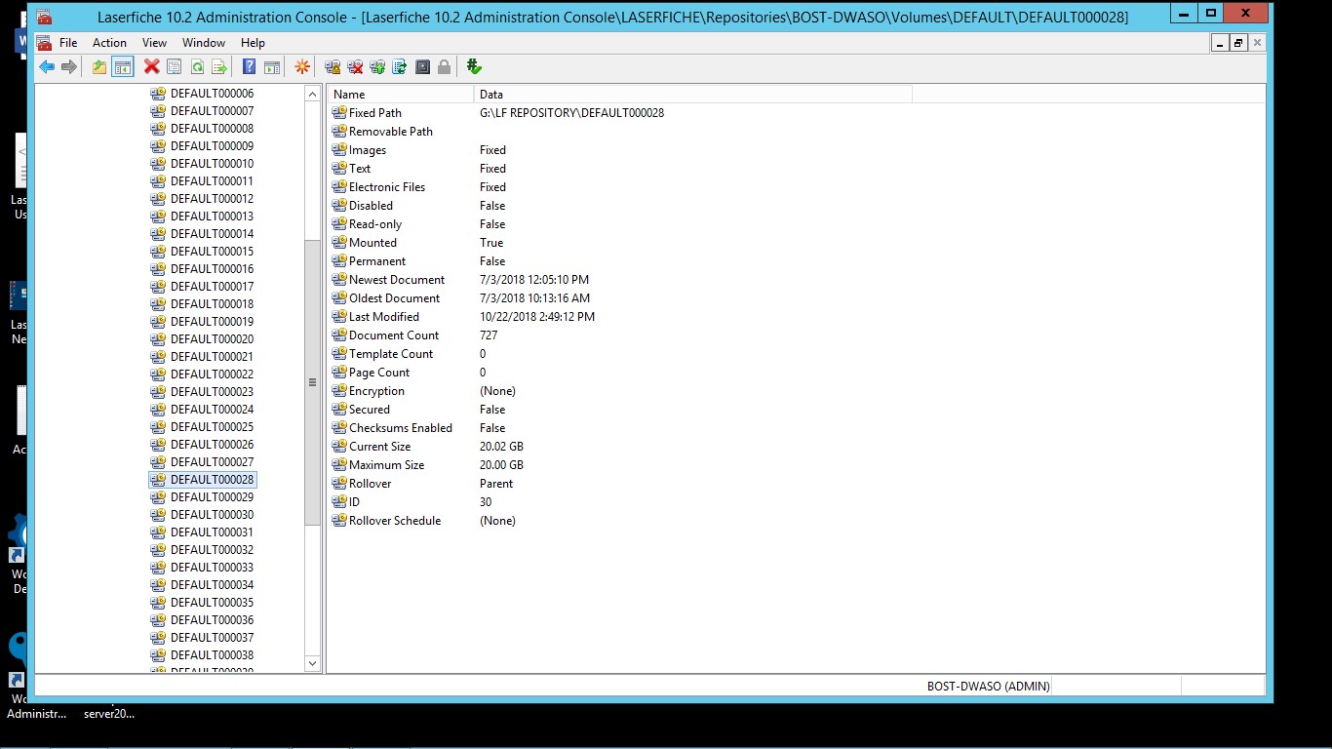
Task: Click the Up one level folder icon
Action: tap(99, 67)
